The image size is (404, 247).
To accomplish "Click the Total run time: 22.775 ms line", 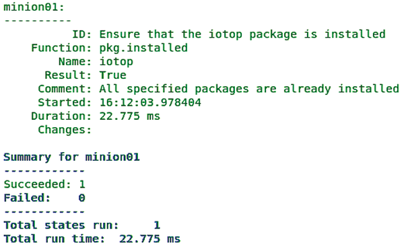I will pos(92,239).
